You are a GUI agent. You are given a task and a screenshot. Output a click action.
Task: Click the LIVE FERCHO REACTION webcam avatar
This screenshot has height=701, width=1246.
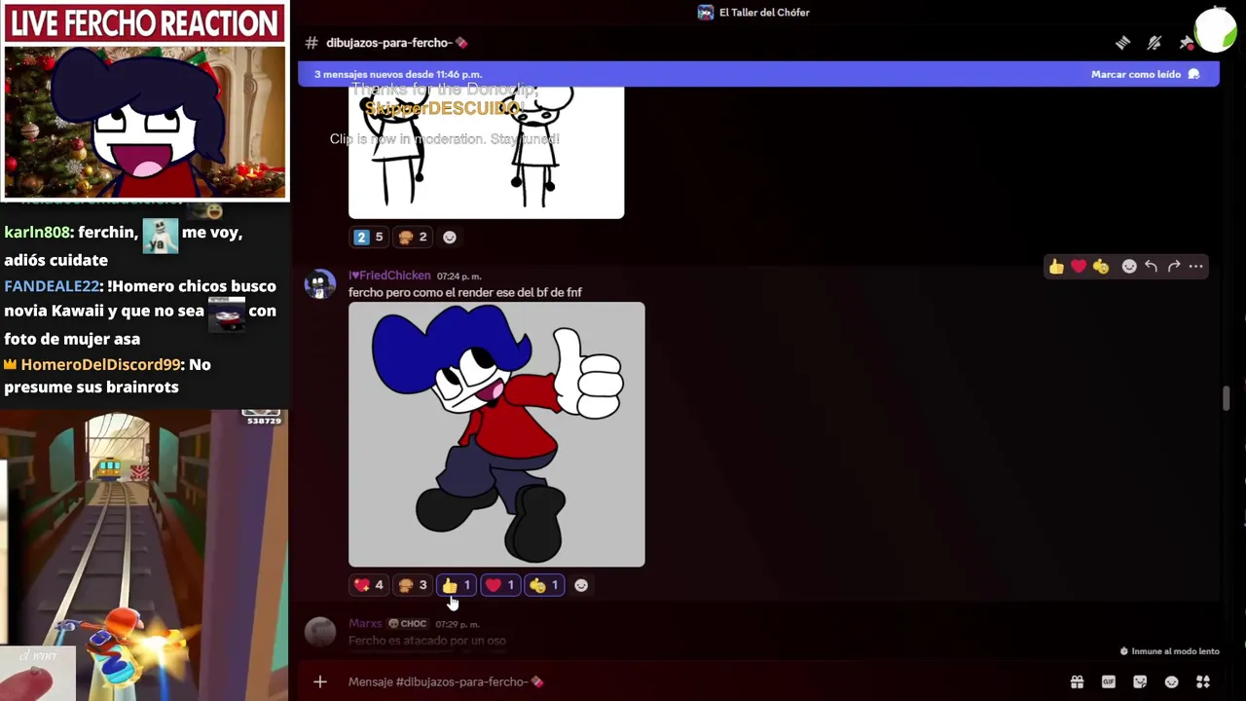[x=145, y=122]
